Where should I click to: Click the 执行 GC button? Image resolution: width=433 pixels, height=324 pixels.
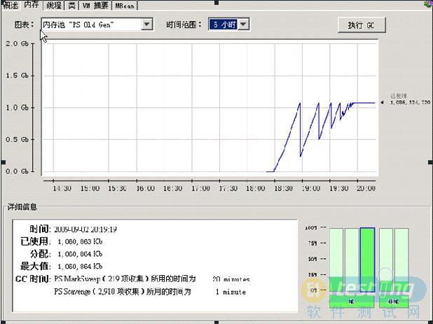point(362,25)
